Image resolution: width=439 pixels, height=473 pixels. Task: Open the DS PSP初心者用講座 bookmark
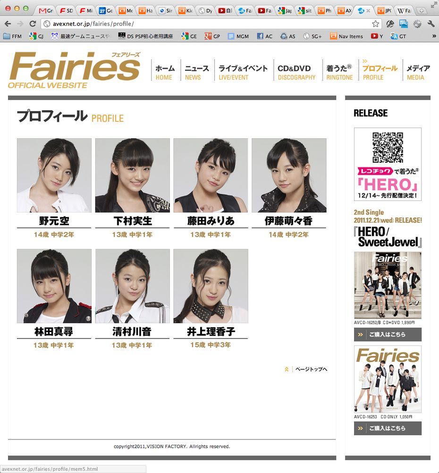pos(145,36)
